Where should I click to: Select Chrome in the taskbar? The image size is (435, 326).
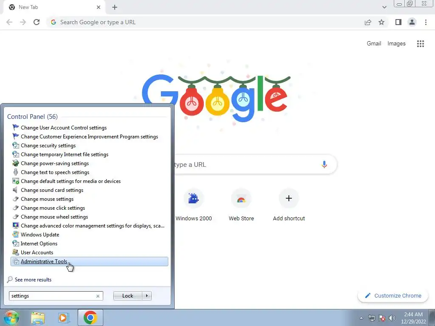click(90, 318)
